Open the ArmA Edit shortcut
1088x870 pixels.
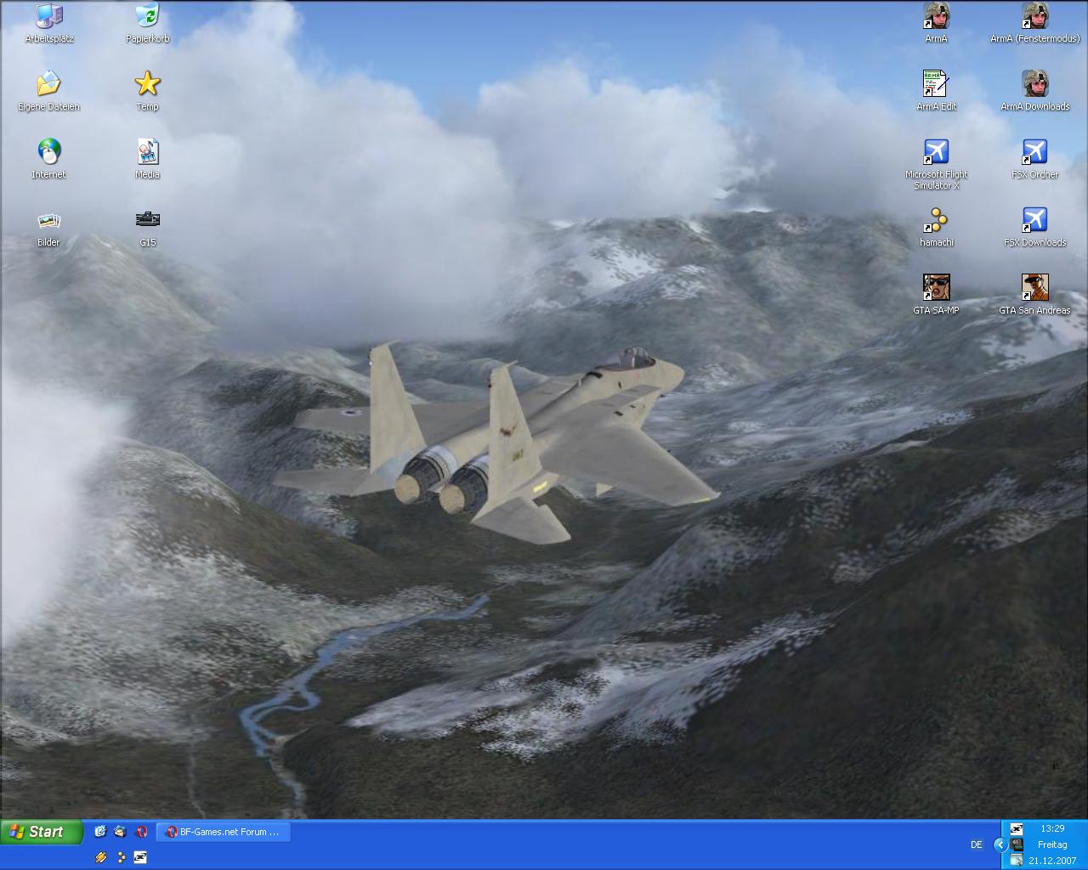pyautogui.click(x=936, y=84)
